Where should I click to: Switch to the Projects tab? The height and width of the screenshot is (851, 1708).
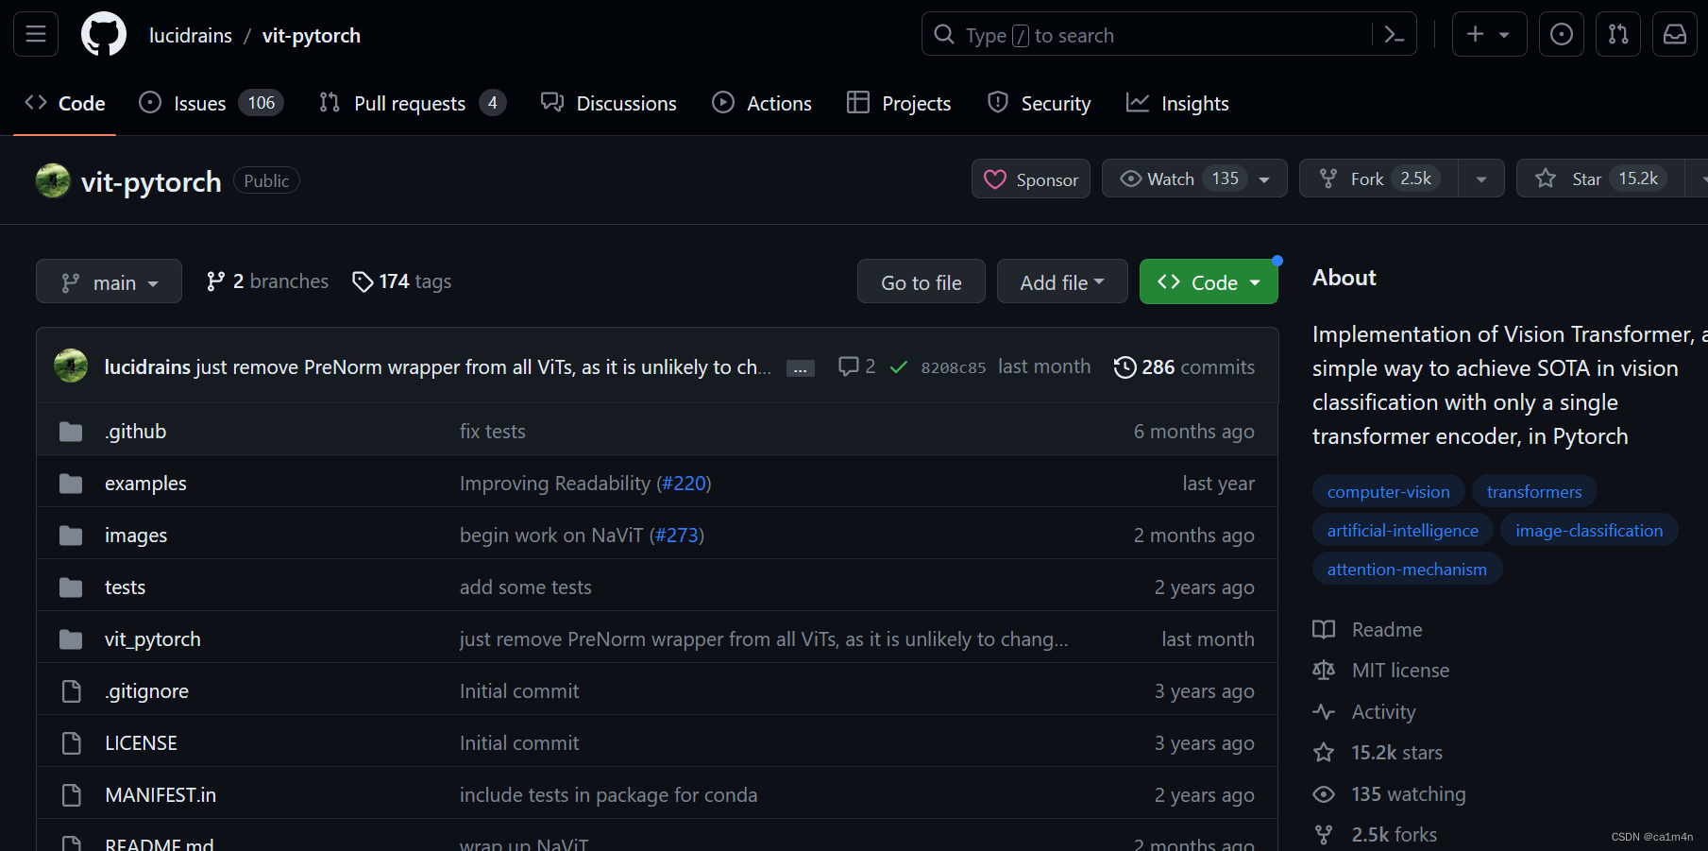898,103
